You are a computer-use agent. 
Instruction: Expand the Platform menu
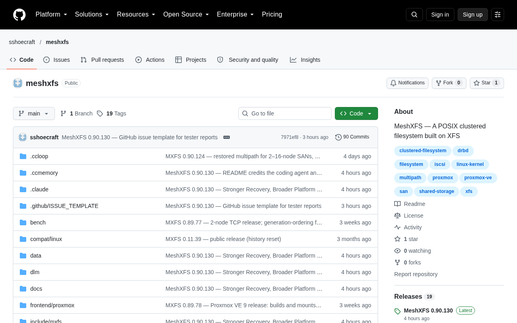[x=51, y=15]
